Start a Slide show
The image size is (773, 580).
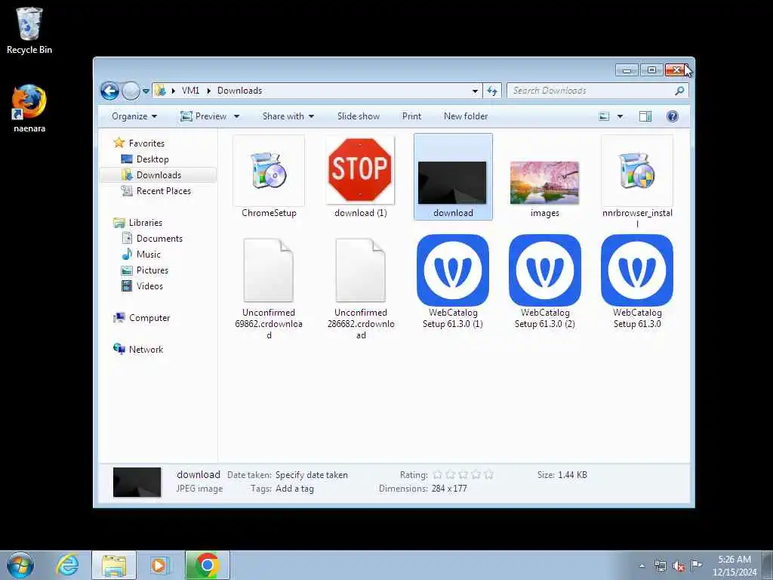359,116
